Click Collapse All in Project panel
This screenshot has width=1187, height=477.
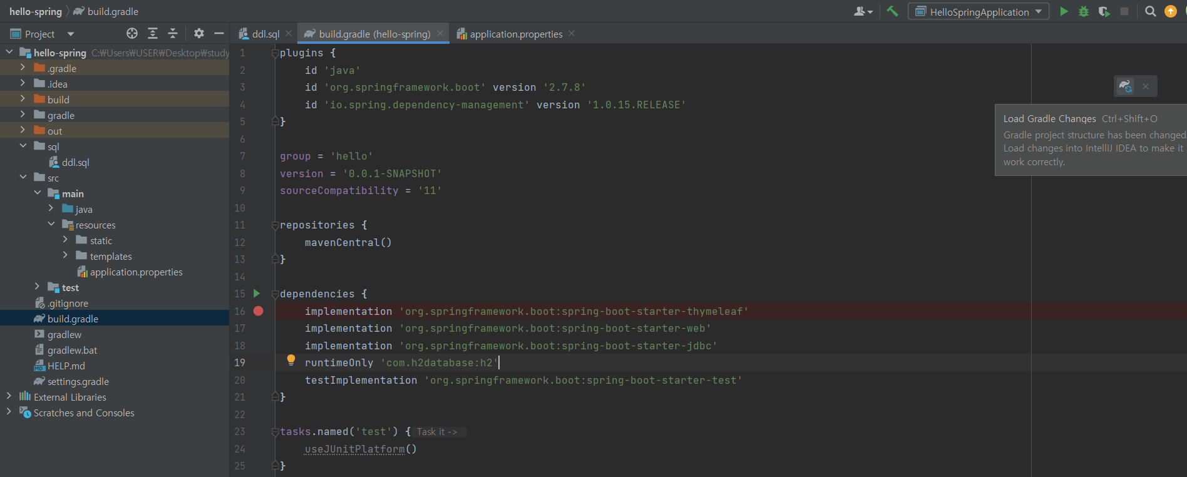(173, 33)
